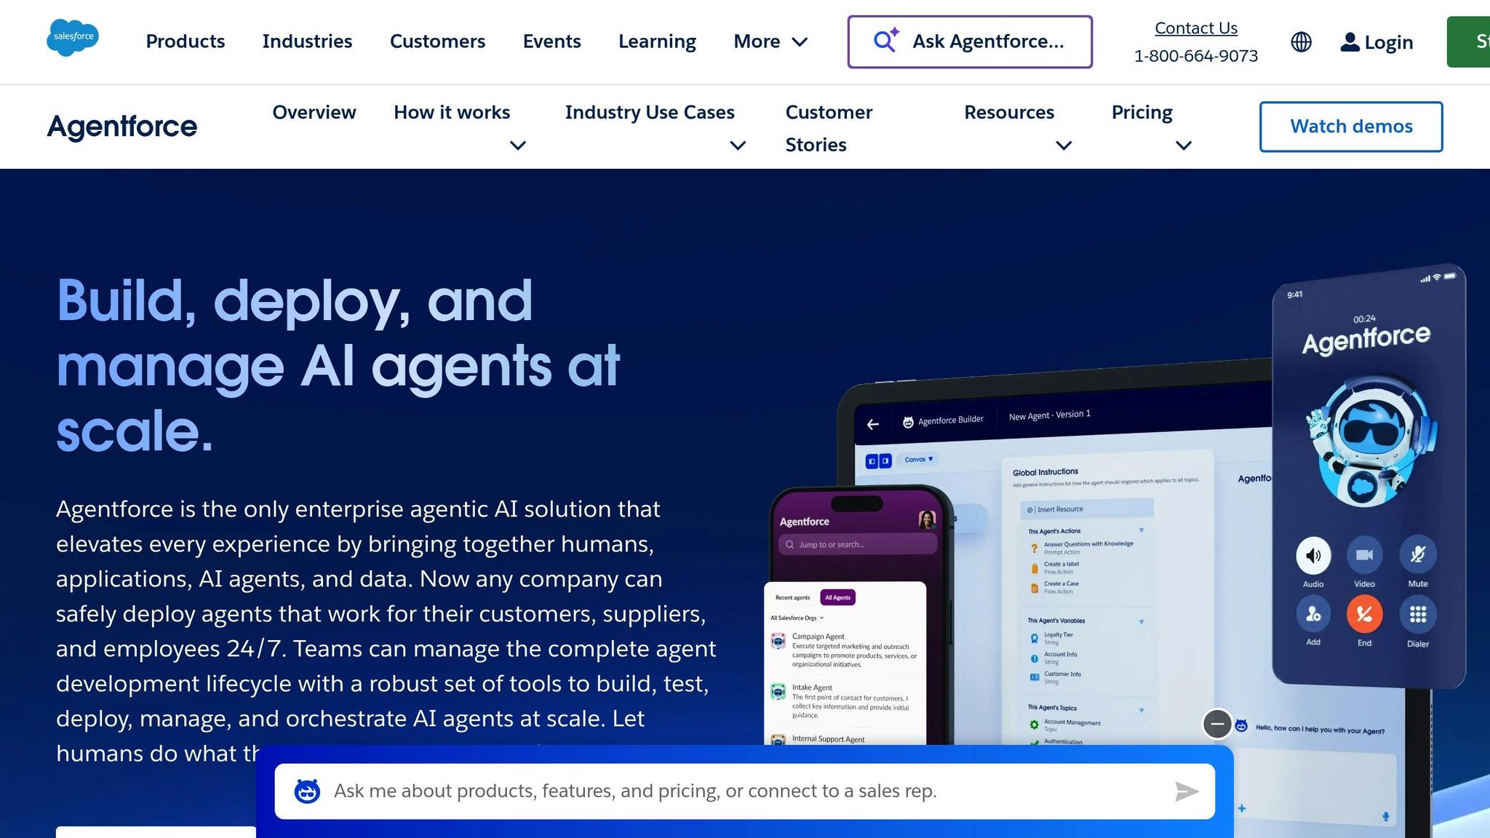Open the Customers menu
The height and width of the screenshot is (838, 1490).
(437, 41)
